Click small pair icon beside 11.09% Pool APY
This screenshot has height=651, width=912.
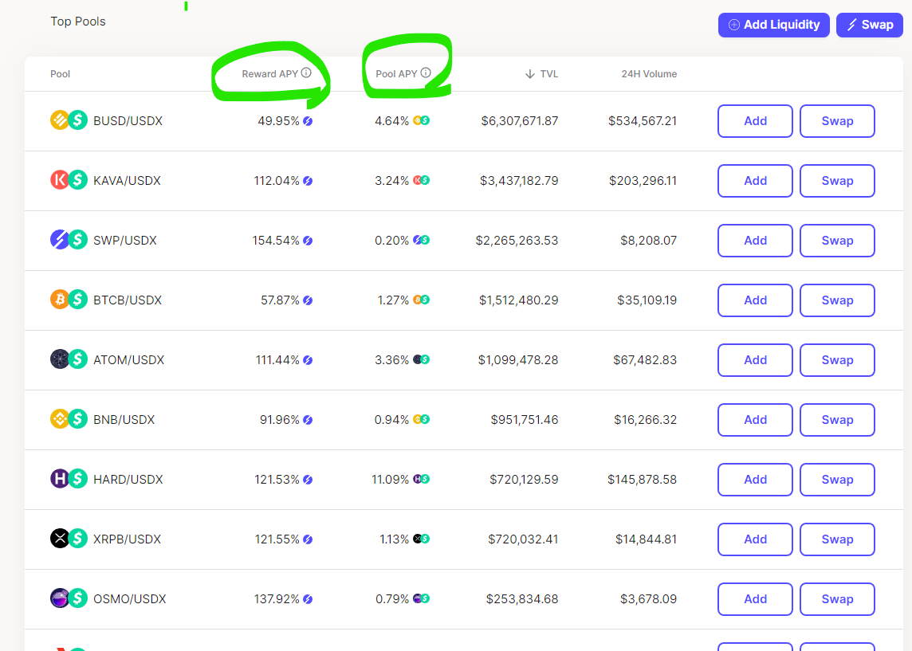pos(421,479)
